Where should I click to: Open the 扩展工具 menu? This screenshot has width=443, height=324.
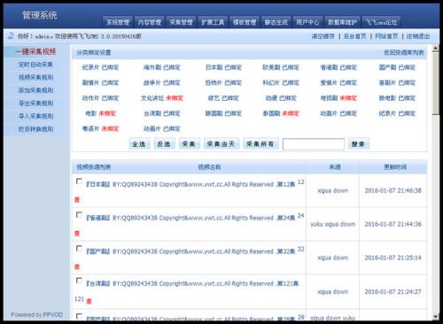click(x=213, y=22)
